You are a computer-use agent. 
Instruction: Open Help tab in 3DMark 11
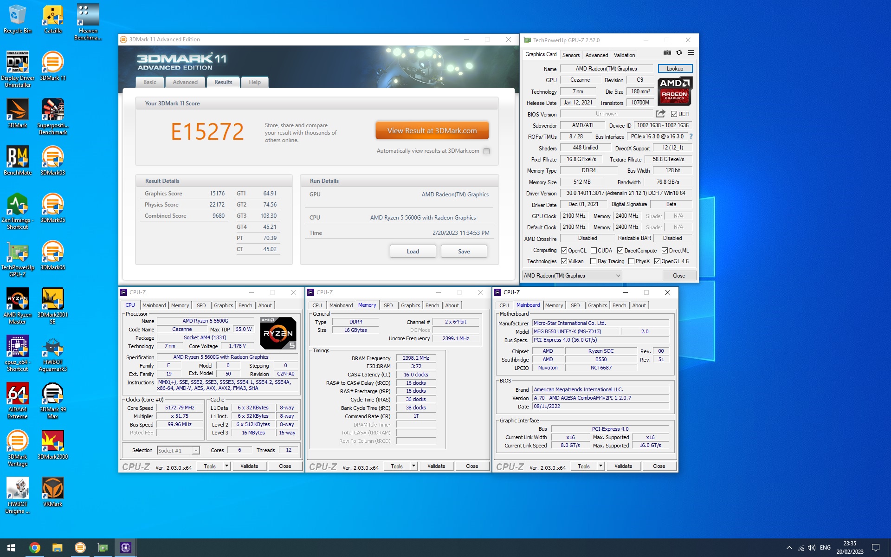tap(255, 82)
